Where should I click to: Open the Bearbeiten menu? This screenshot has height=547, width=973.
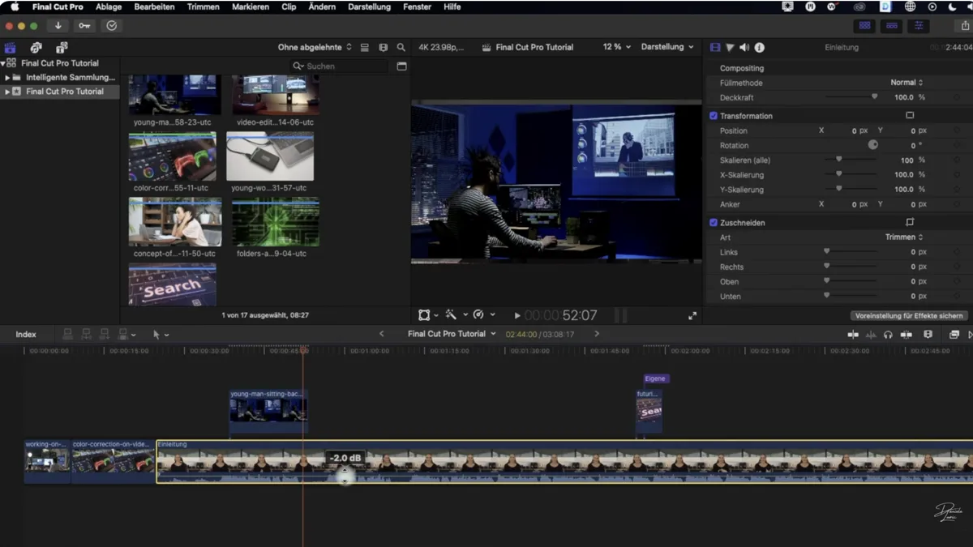(x=154, y=6)
